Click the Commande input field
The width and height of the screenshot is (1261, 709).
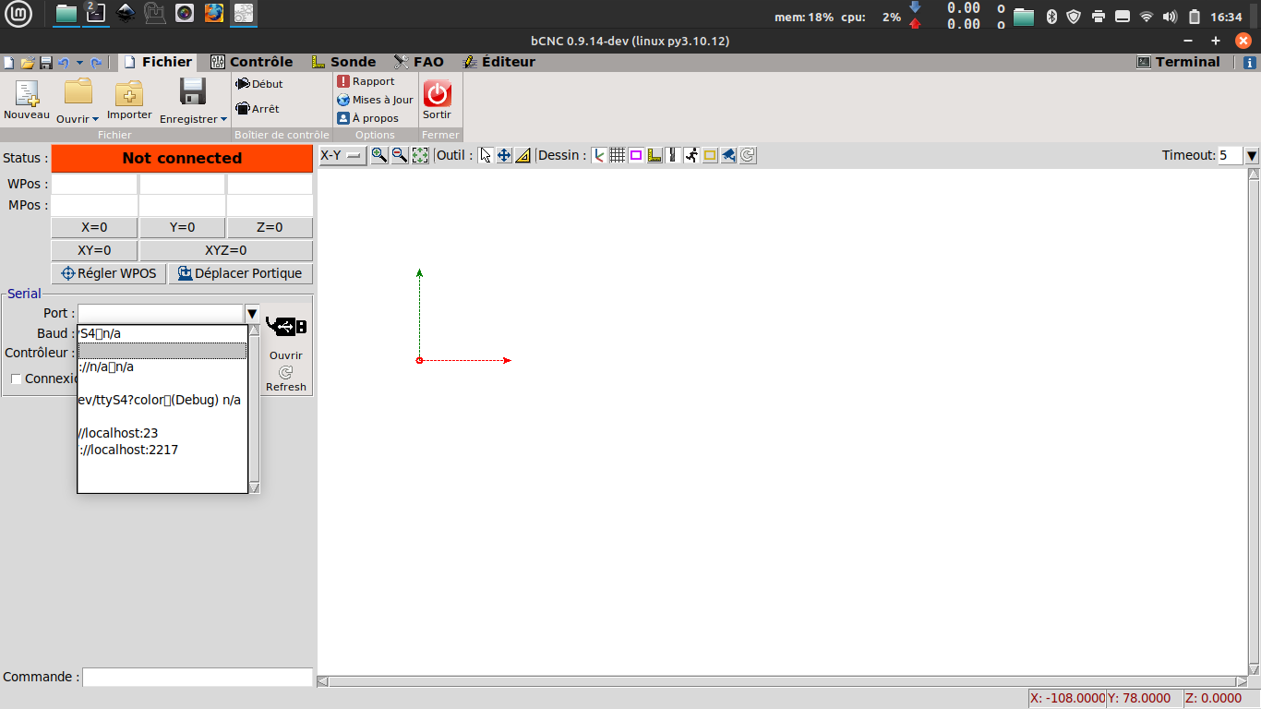point(198,677)
